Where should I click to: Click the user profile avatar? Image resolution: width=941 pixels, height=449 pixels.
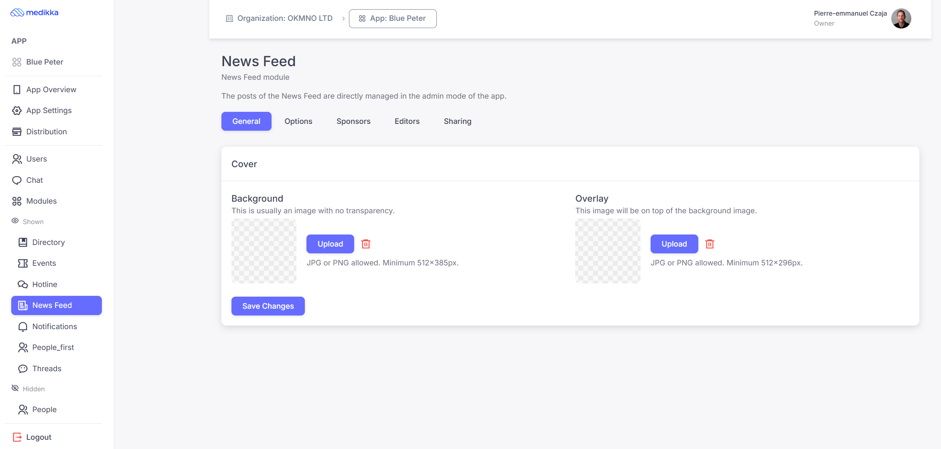tap(901, 18)
